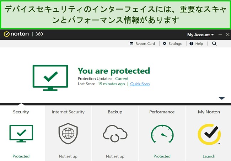The height and width of the screenshot is (161, 231).
Task: Click Protected status under Performance
Action: pyautogui.click(x=162, y=156)
